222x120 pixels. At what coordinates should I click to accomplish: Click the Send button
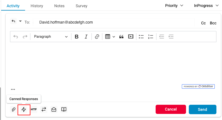tap(202, 109)
